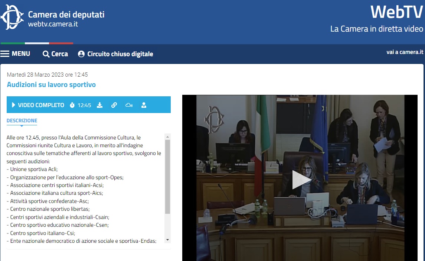The image size is (425, 261).
Task: Click the WebTV header title
Action: click(396, 12)
